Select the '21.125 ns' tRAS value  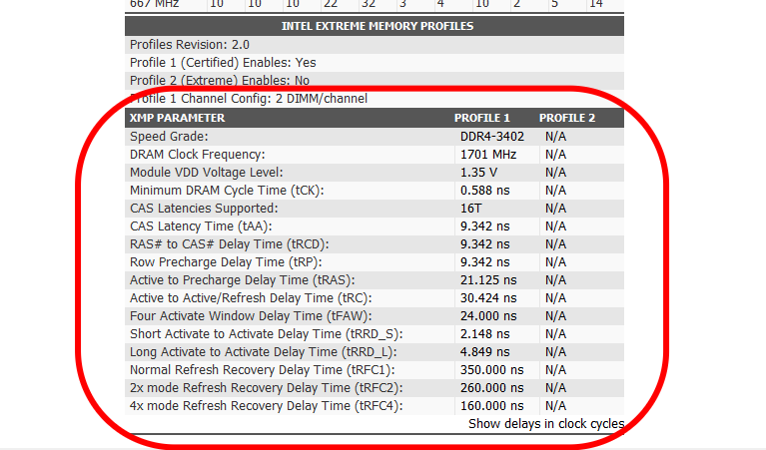click(x=488, y=280)
